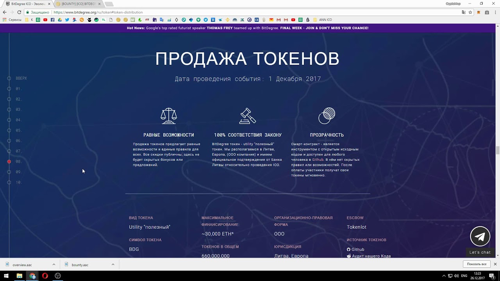Open the Windows Start menu
This screenshot has width=500, height=281.
coord(6,276)
